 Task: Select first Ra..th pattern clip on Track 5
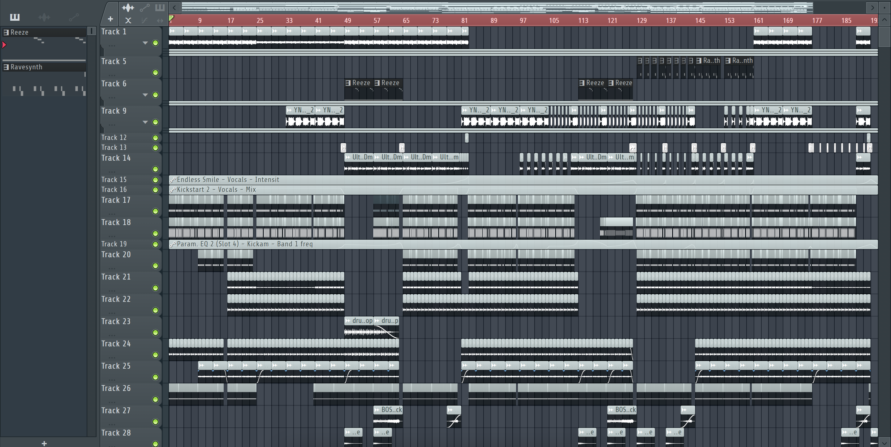coord(708,67)
